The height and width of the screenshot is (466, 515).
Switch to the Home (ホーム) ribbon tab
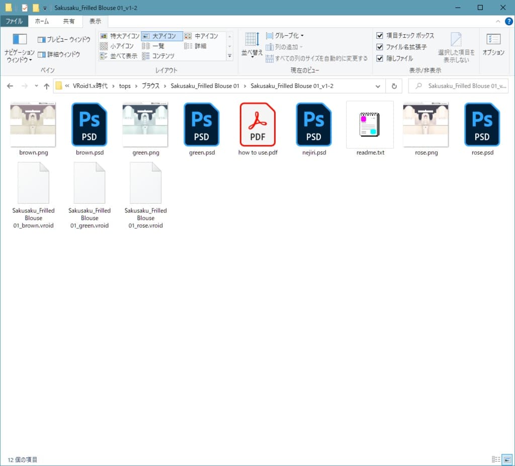coord(42,21)
